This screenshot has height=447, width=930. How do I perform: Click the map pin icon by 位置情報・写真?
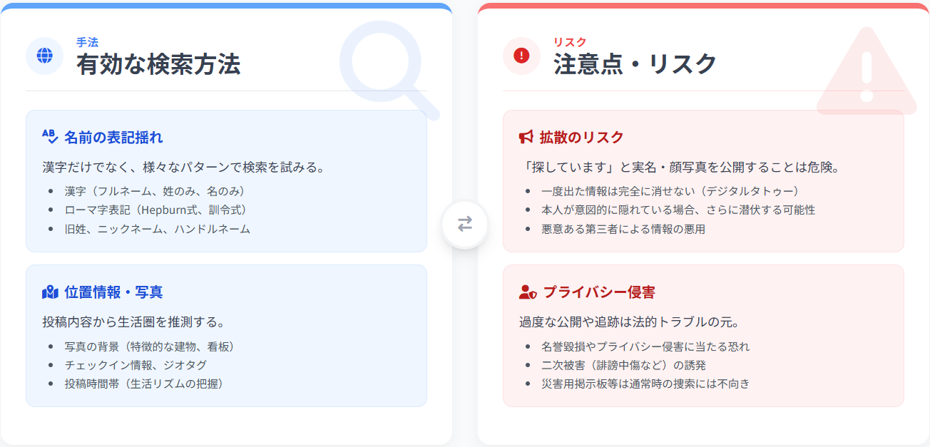(50, 292)
